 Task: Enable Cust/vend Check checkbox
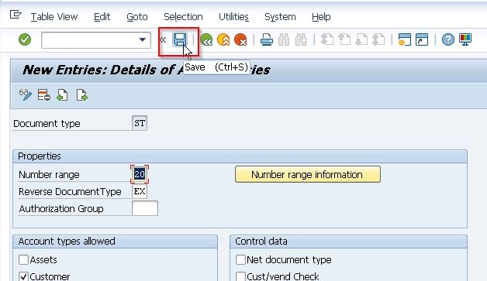pos(240,276)
